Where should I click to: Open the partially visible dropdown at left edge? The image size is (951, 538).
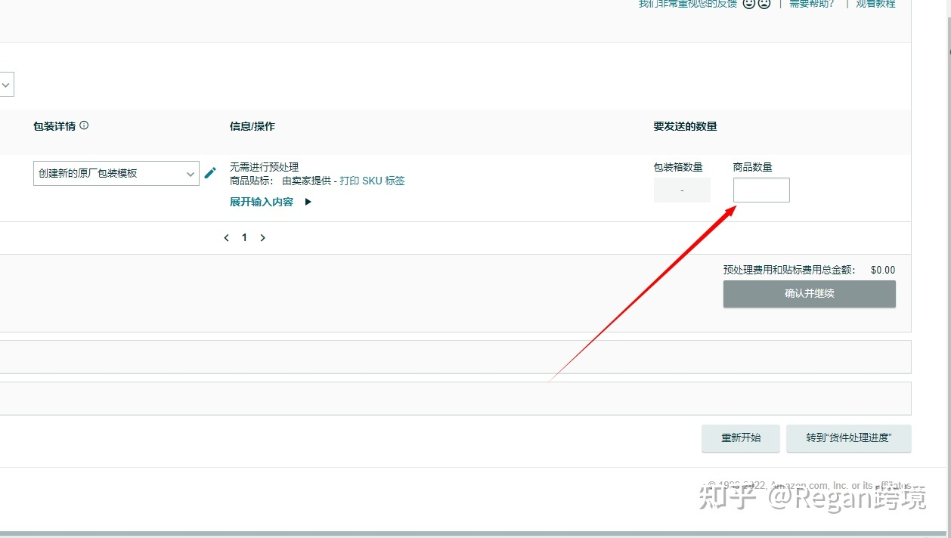pyautogui.click(x=6, y=85)
